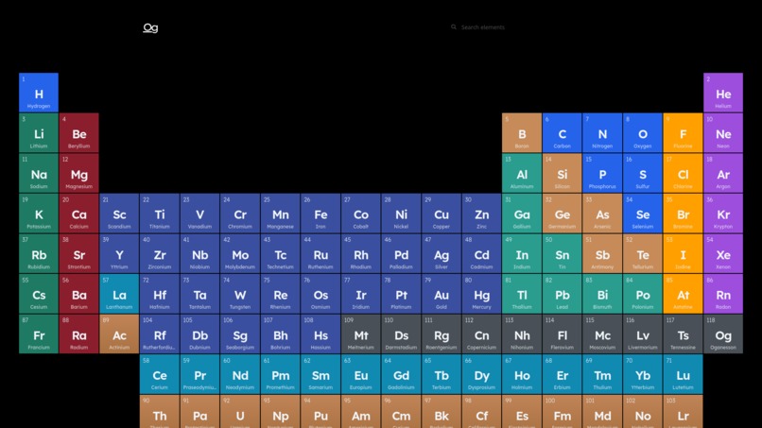
Task: Open the Pu plutonium tile
Action: pyautogui.click(x=320, y=412)
